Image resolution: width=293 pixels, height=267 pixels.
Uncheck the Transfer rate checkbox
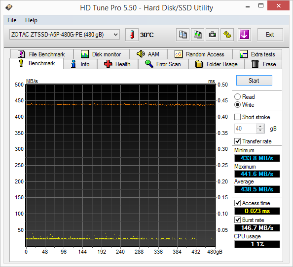coord(237,141)
